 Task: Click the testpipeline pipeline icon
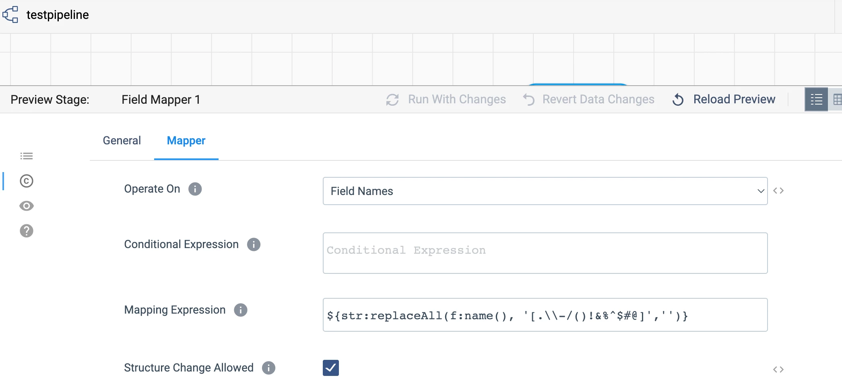(11, 14)
